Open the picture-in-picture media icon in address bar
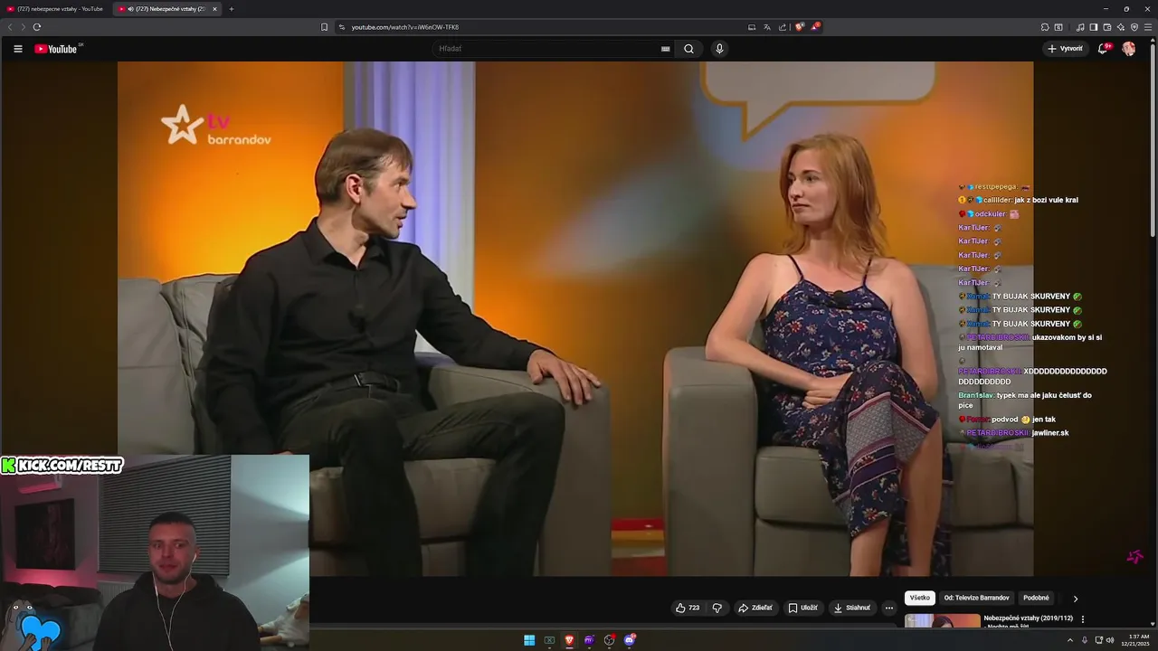Viewport: 1158px width, 651px height. click(x=752, y=27)
